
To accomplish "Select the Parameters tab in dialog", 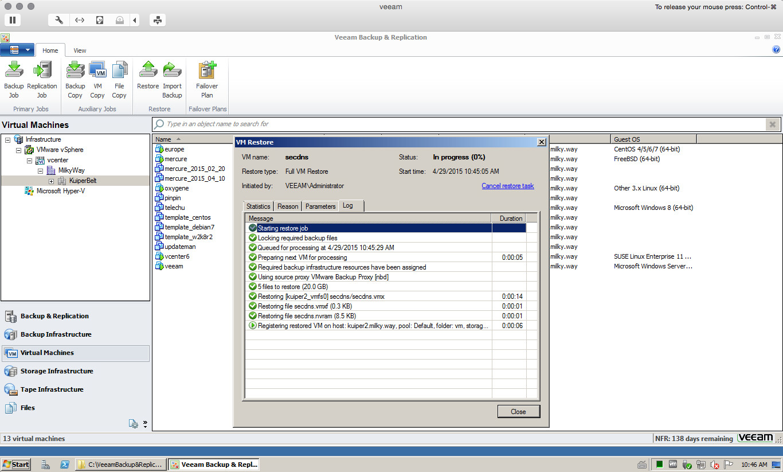I will [320, 206].
